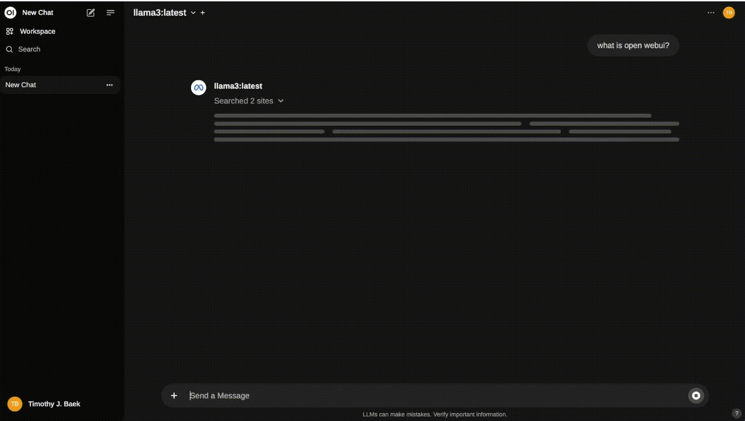Open the chat options menu at top right
Image resolution: width=745 pixels, height=421 pixels.
pyautogui.click(x=711, y=13)
